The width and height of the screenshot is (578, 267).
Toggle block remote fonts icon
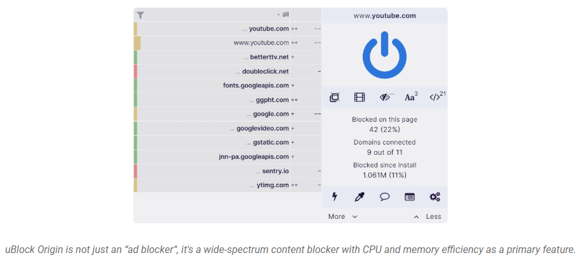410,97
